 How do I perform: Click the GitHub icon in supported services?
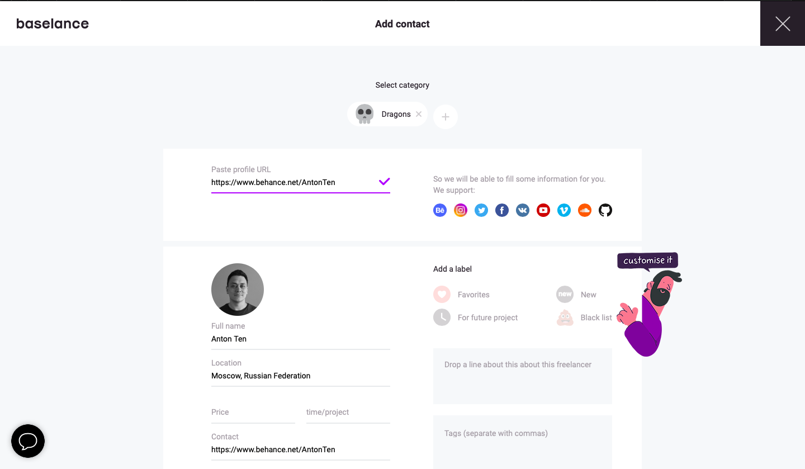click(605, 210)
